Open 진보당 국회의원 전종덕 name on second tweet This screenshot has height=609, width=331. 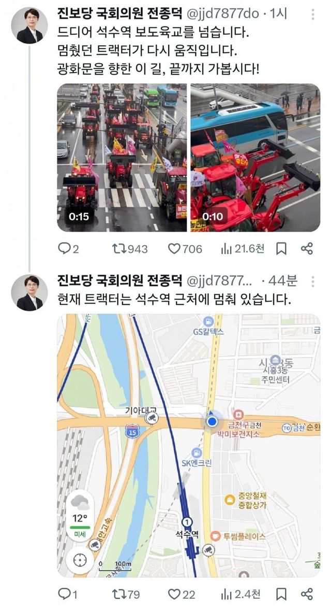[x=120, y=280]
